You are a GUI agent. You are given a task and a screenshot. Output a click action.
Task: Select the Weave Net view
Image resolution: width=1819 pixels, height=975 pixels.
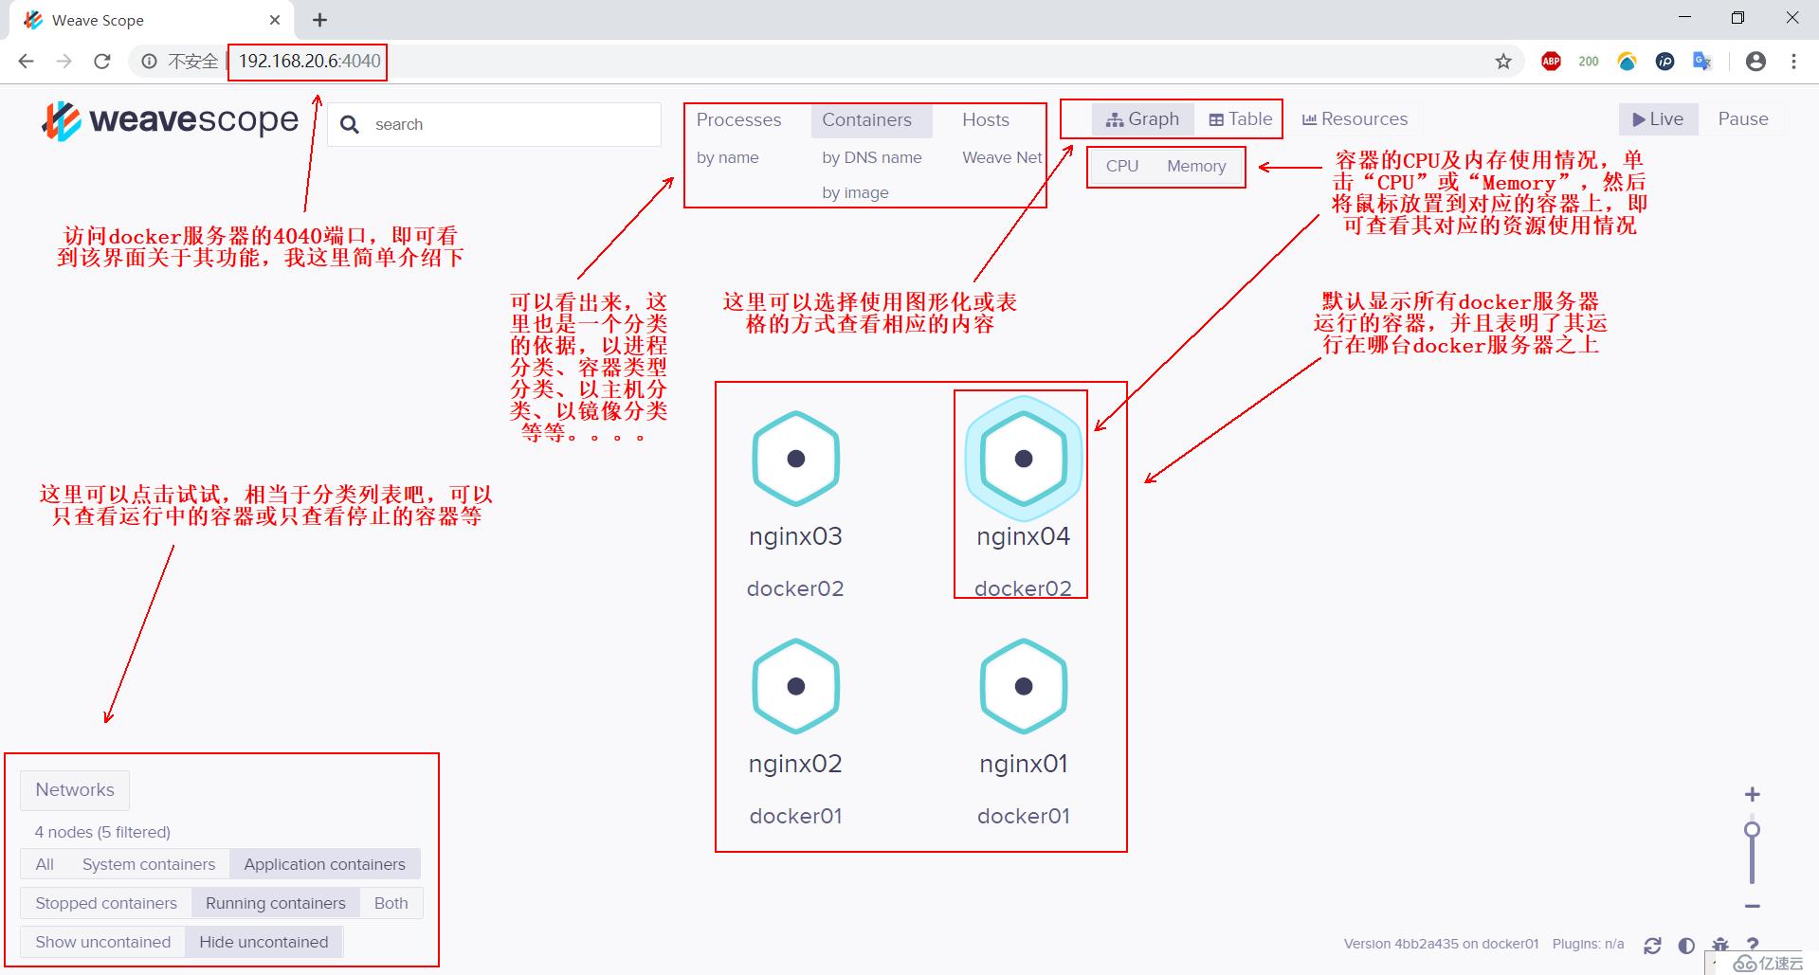[x=1002, y=157]
